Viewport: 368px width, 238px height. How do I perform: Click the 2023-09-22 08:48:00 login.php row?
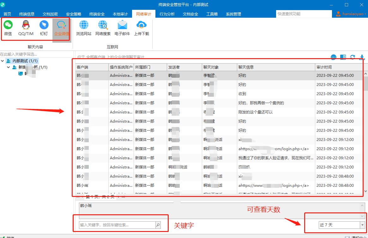(x=220, y=185)
